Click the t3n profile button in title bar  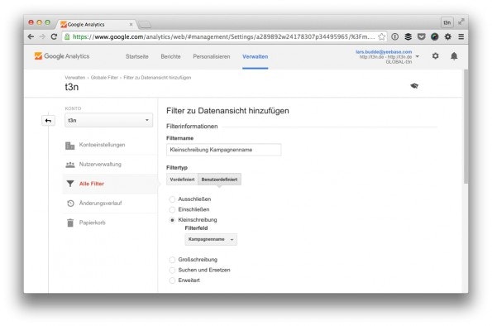(447, 22)
